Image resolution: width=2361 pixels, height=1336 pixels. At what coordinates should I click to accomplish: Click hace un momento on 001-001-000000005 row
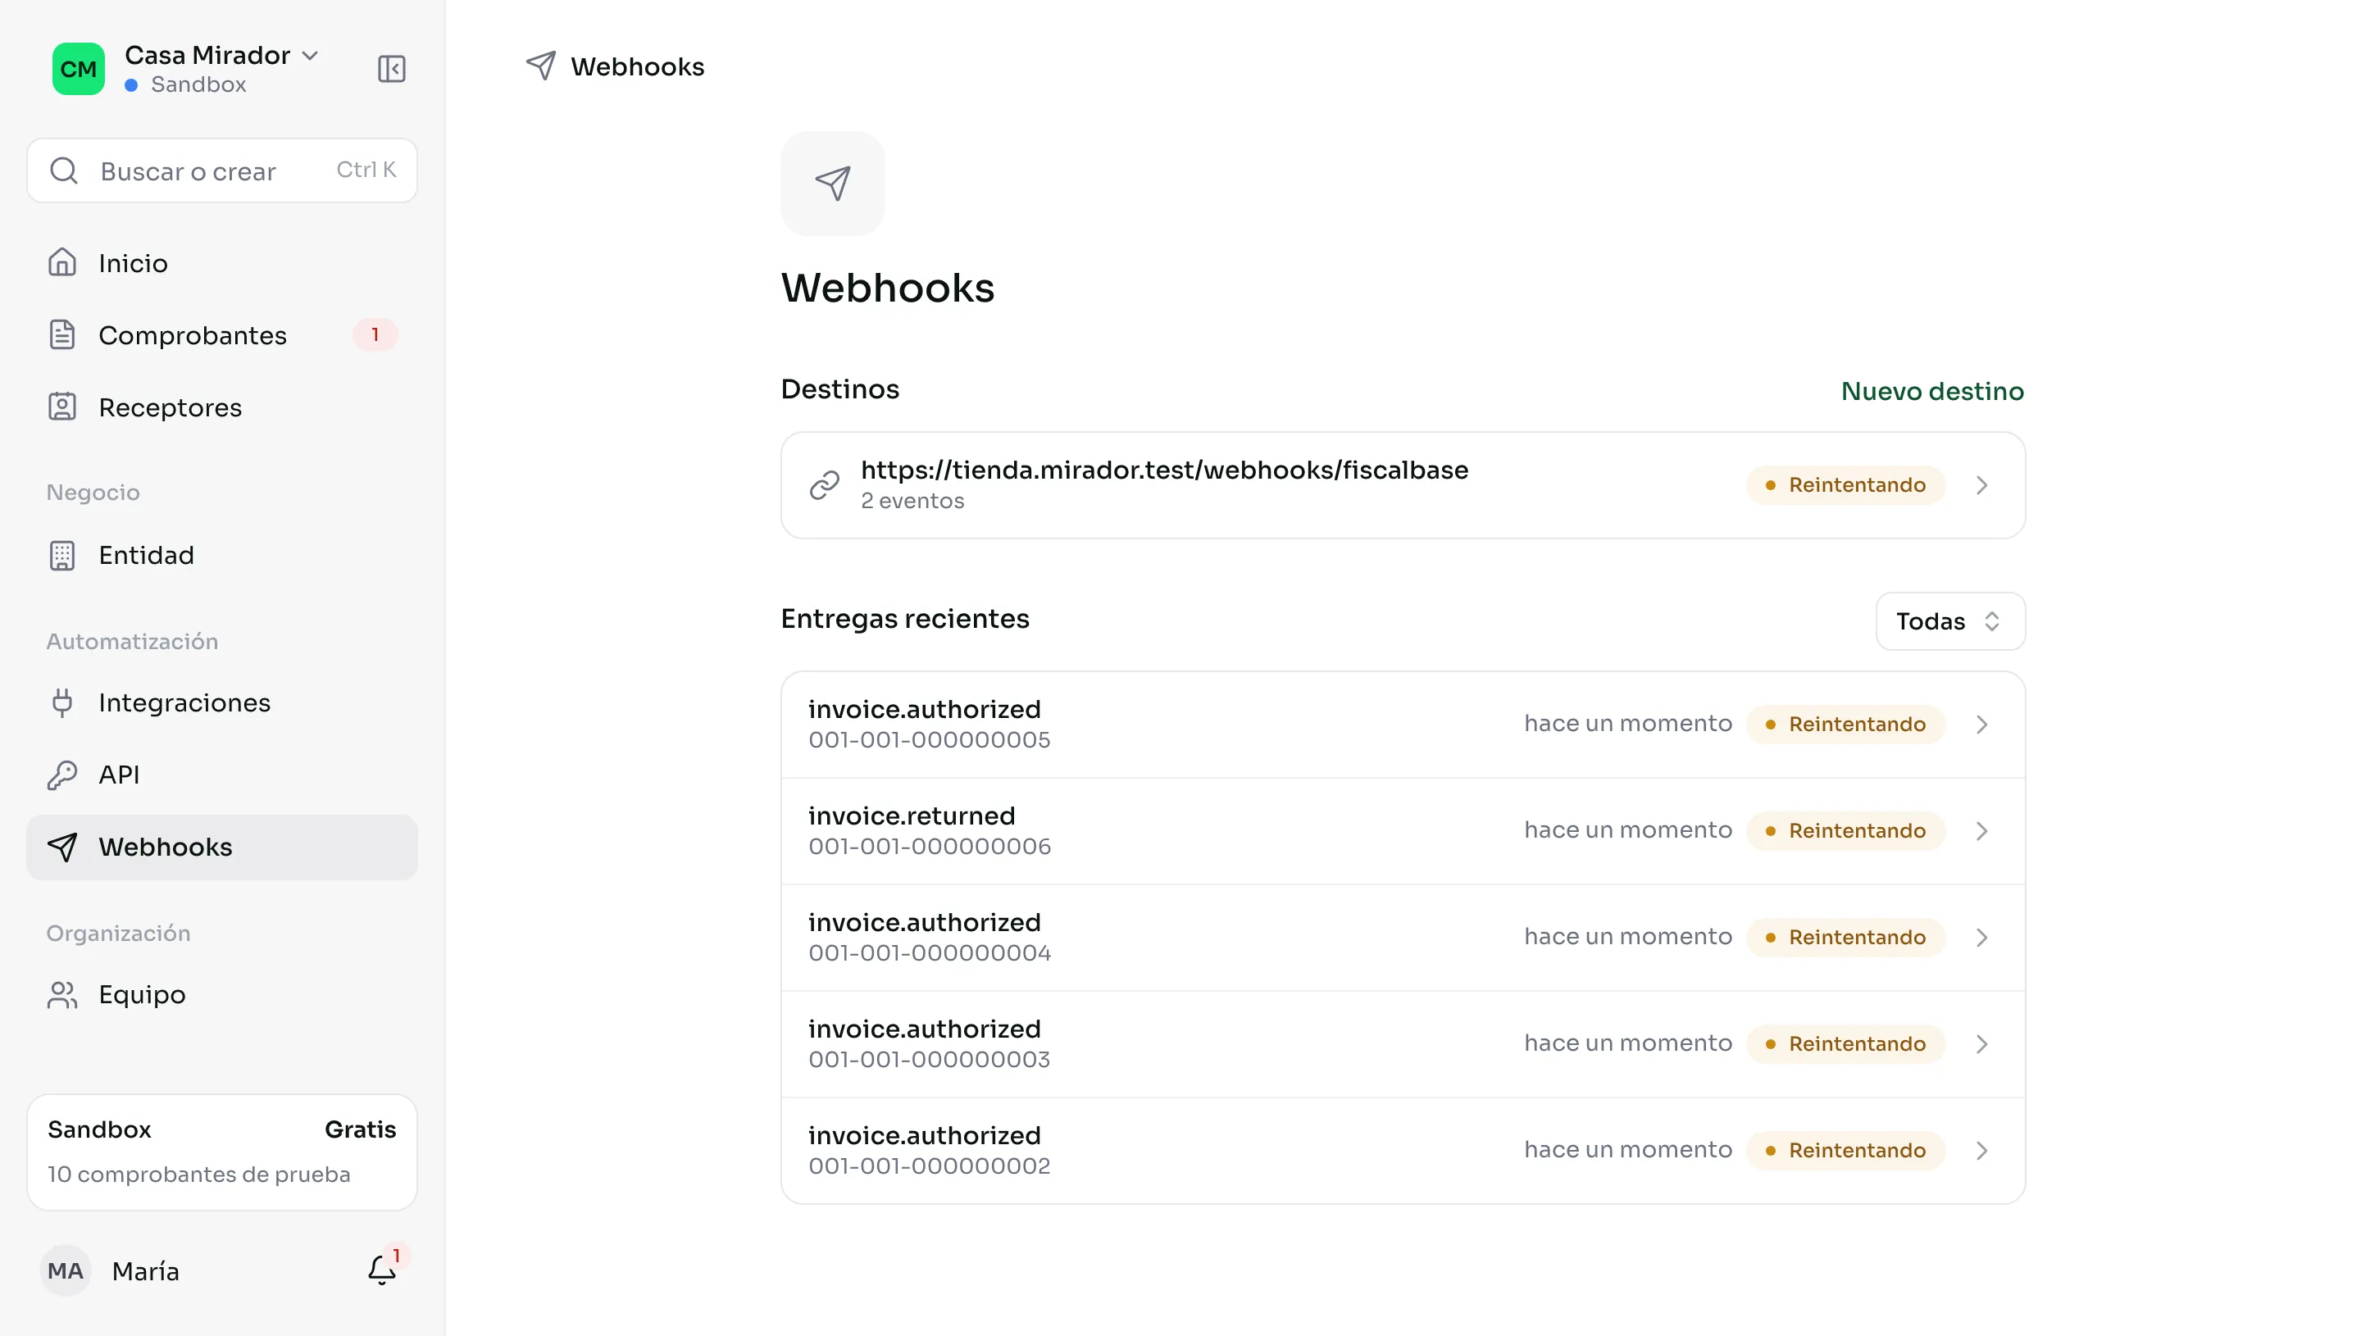point(1628,724)
